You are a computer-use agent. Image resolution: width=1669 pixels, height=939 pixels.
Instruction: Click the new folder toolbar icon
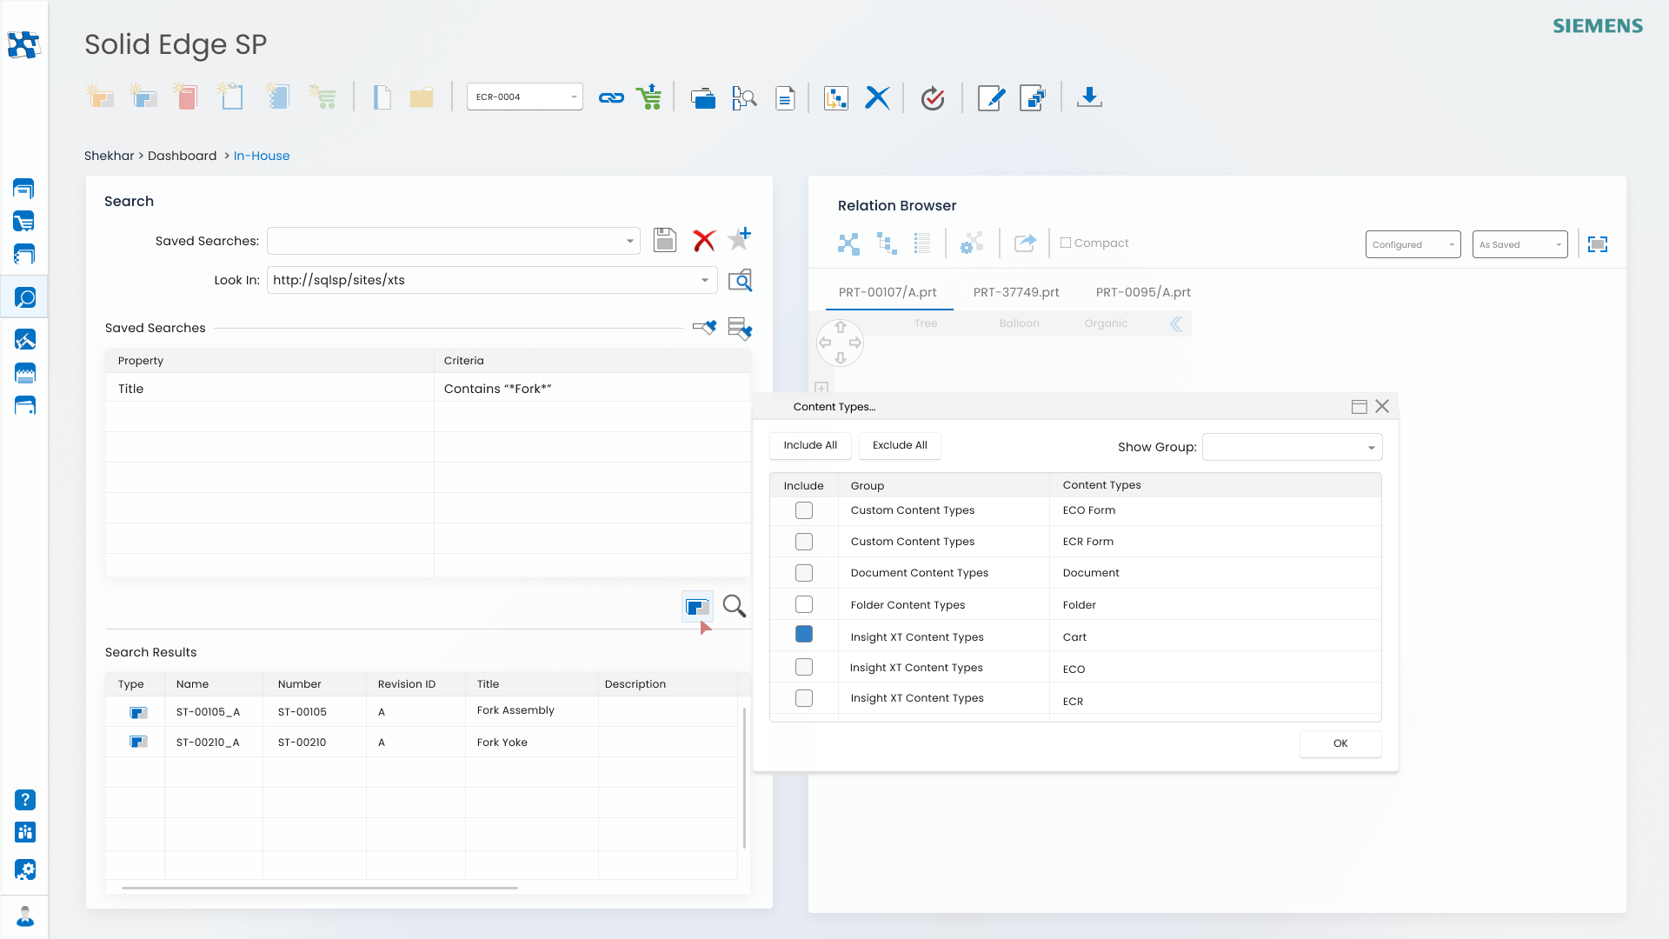click(422, 97)
